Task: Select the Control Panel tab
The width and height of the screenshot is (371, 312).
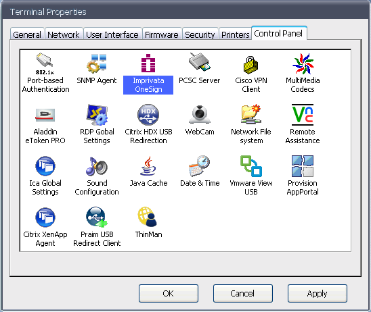Action: (x=278, y=33)
